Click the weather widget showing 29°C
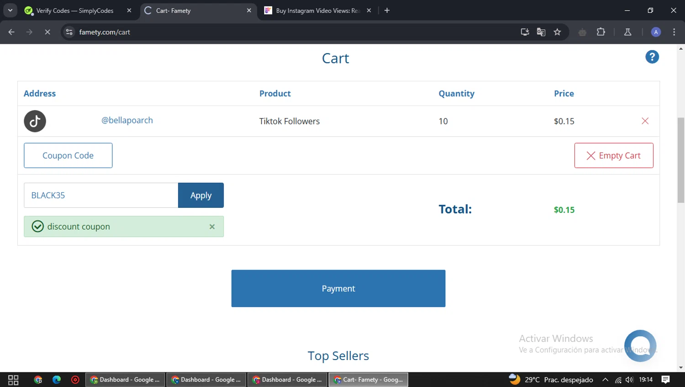 point(551,380)
